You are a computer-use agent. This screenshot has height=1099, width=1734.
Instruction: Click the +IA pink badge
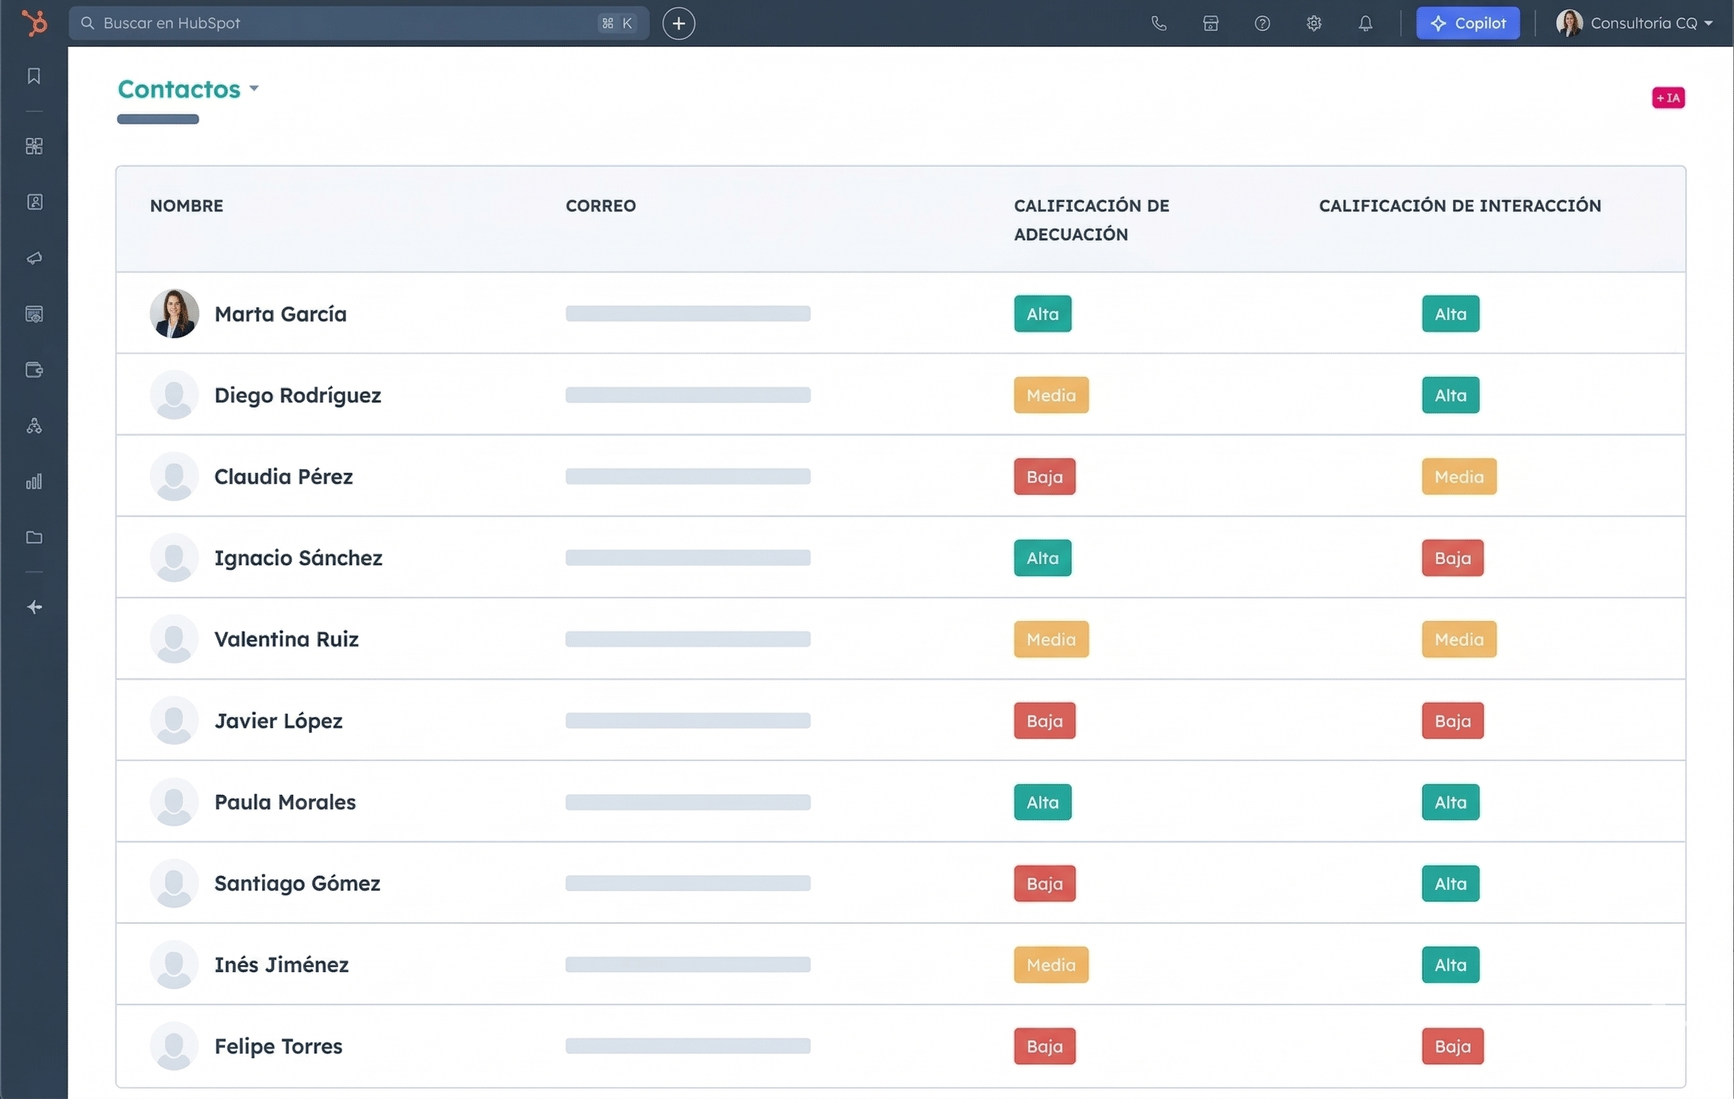click(1668, 97)
